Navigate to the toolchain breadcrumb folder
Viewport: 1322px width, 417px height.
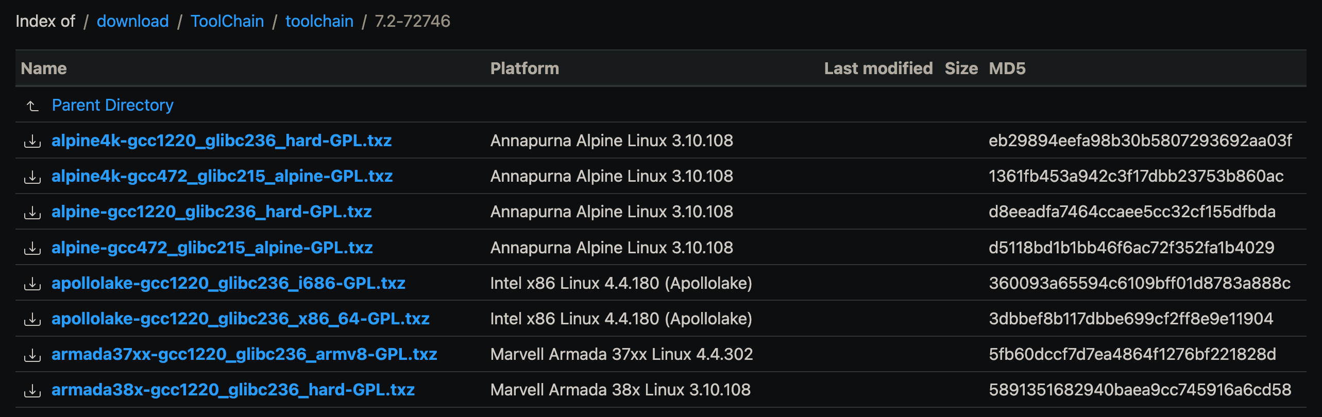319,21
